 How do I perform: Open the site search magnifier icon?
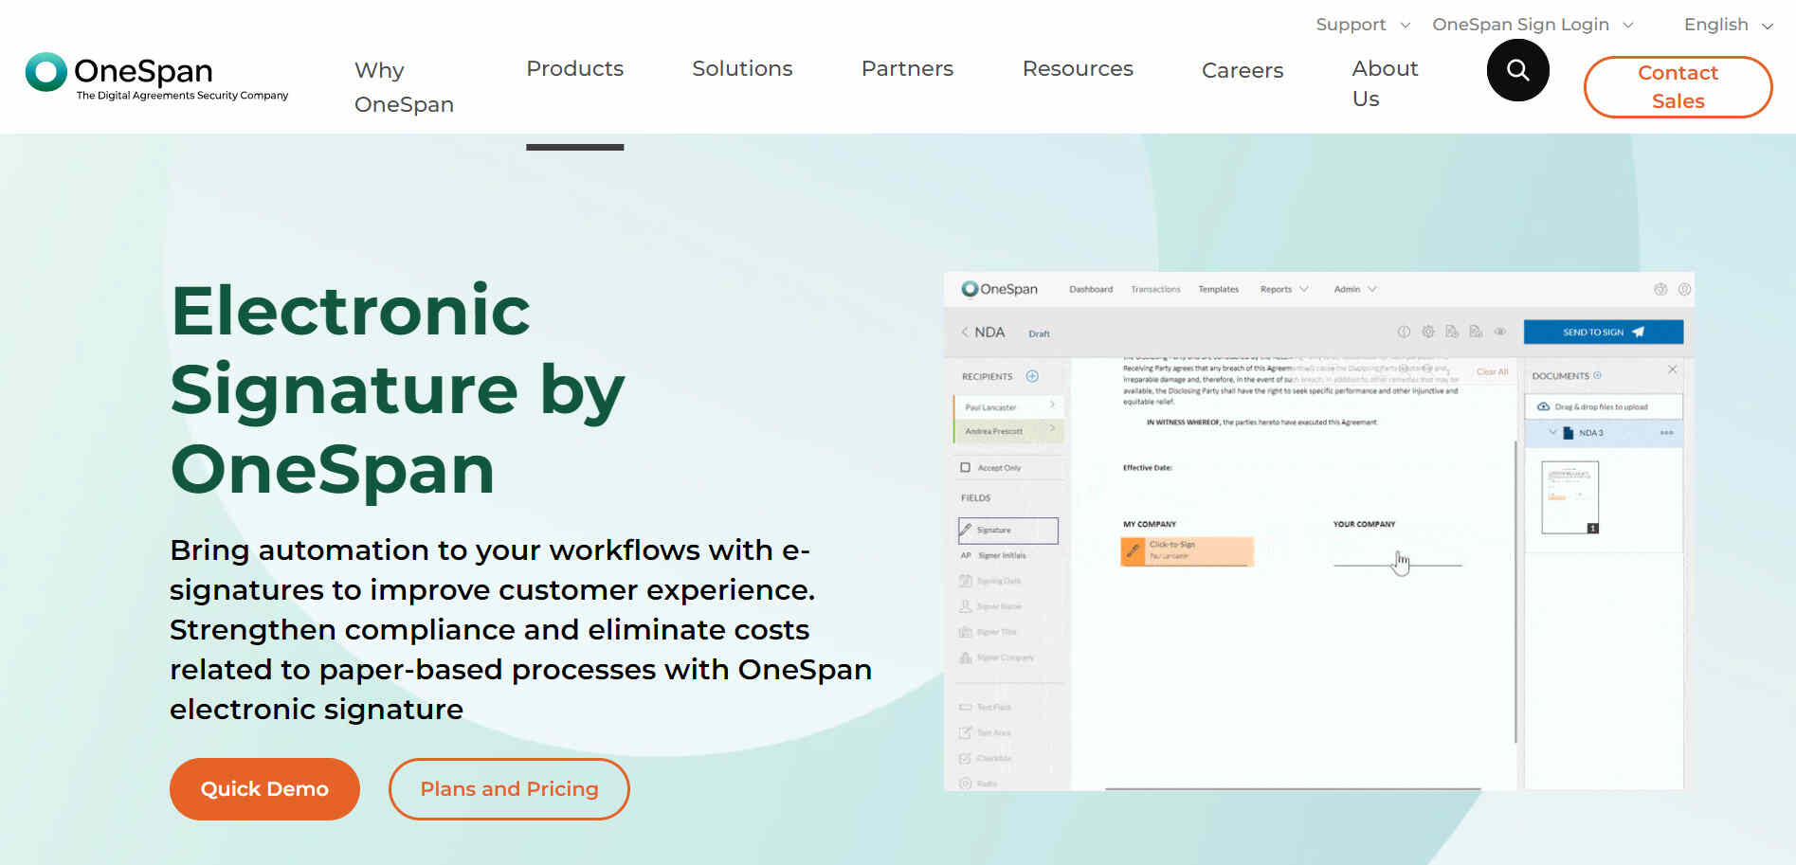1517,70
